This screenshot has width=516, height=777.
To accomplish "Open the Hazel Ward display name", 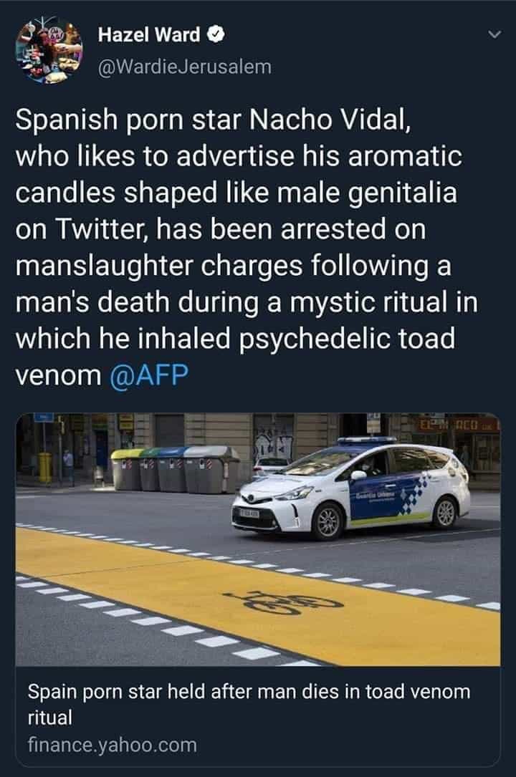I will 149,35.
